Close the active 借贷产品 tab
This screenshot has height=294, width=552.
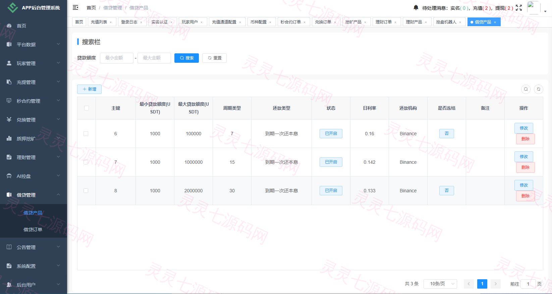[x=495, y=22]
